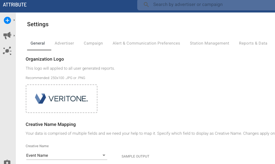The image size is (275, 164).
Task: Open the Advertiser tab
Action: 64,43
